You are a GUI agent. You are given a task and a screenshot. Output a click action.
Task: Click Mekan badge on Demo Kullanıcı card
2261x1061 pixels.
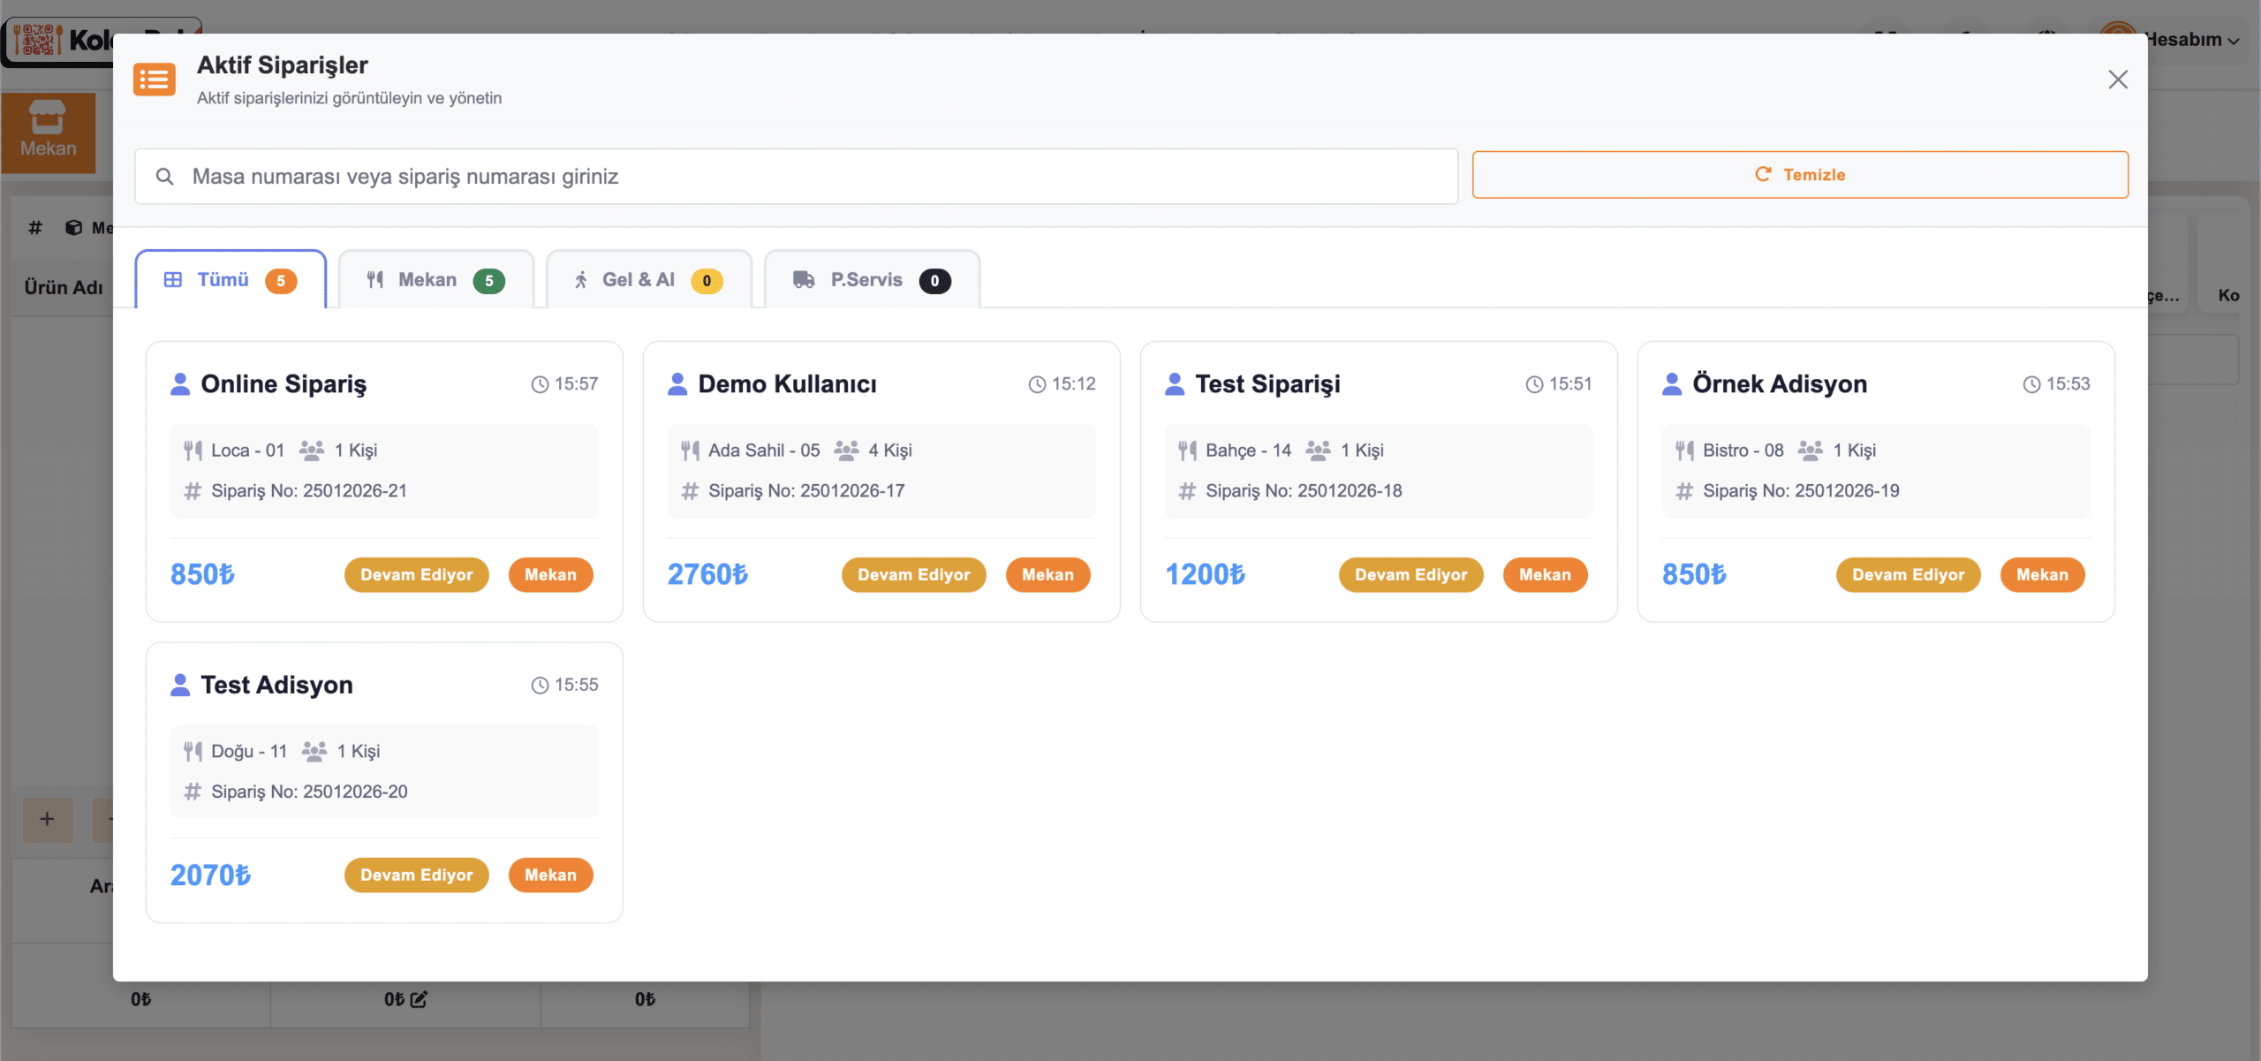coord(1047,575)
